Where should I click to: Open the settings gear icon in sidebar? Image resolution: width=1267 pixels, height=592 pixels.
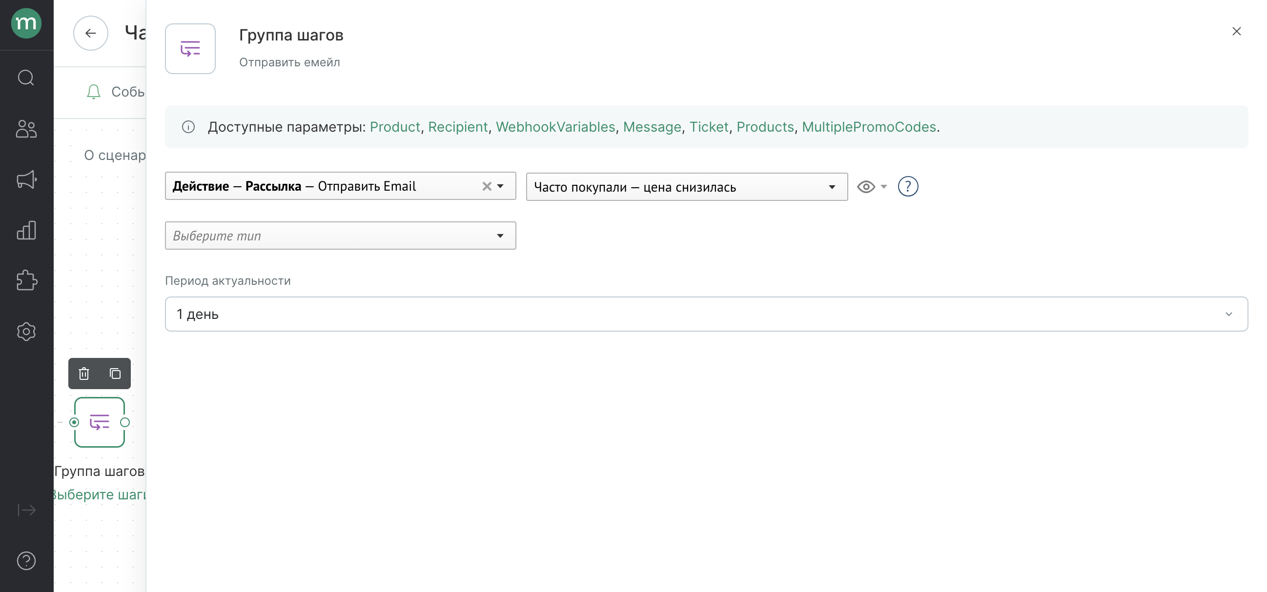26,332
